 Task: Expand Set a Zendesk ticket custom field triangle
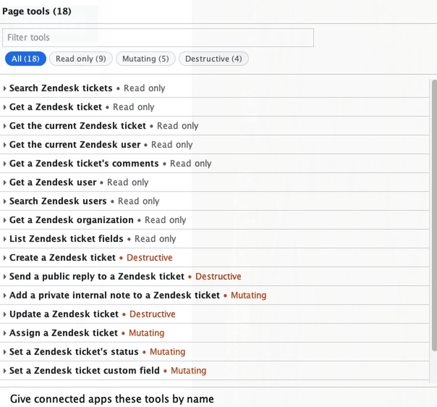(4, 371)
